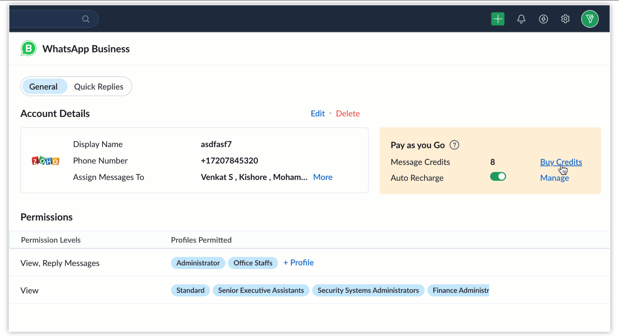Click the display name asdfasf7
Image resolution: width=619 pixels, height=336 pixels.
(x=216, y=144)
